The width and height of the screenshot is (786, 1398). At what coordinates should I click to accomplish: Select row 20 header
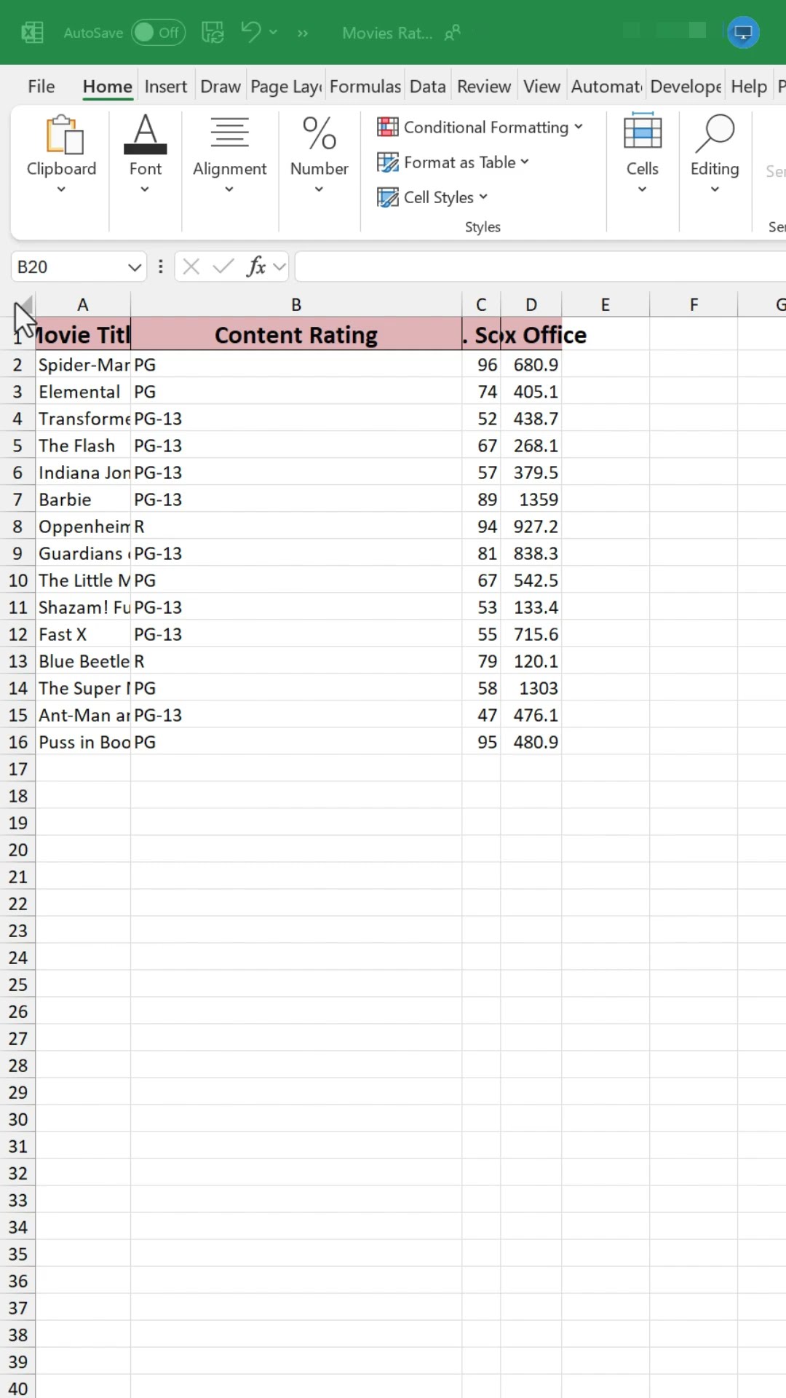coord(17,850)
